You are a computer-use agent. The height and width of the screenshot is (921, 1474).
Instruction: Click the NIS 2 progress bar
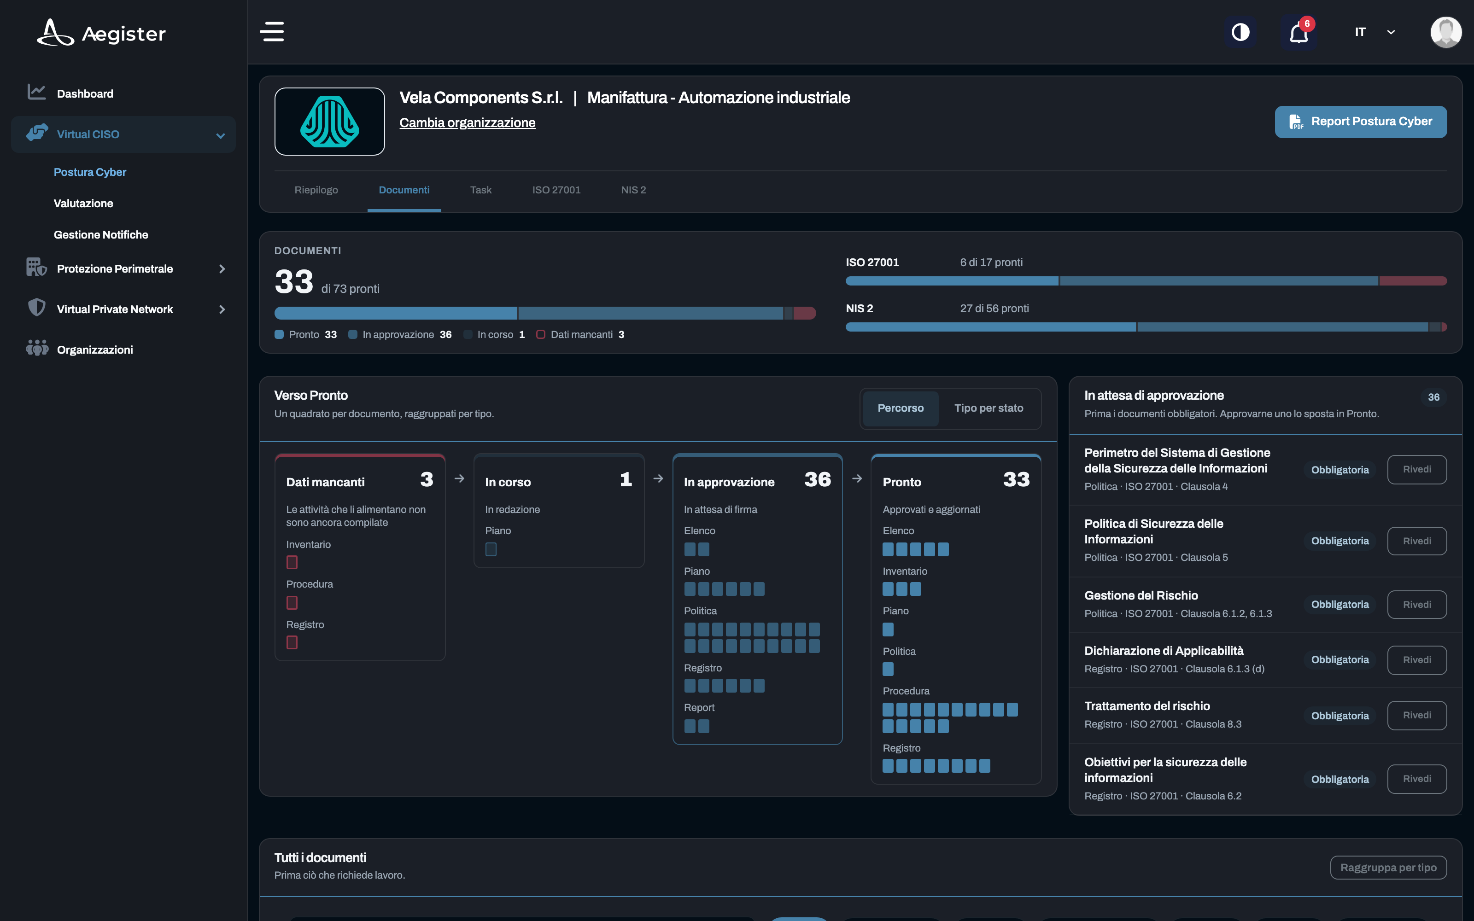1146,327
